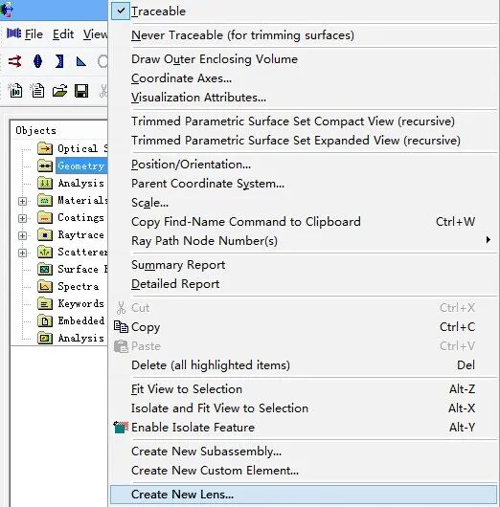Open Ray Path Node Number(s) submenu arrow
500x507 pixels.
tap(488, 240)
